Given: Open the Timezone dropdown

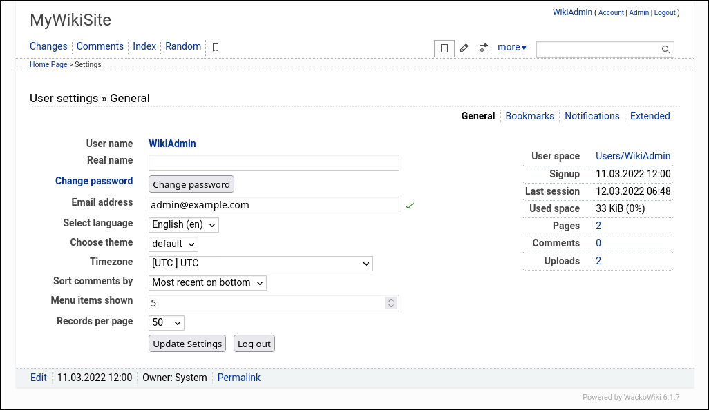Looking at the screenshot, I should 261,264.
